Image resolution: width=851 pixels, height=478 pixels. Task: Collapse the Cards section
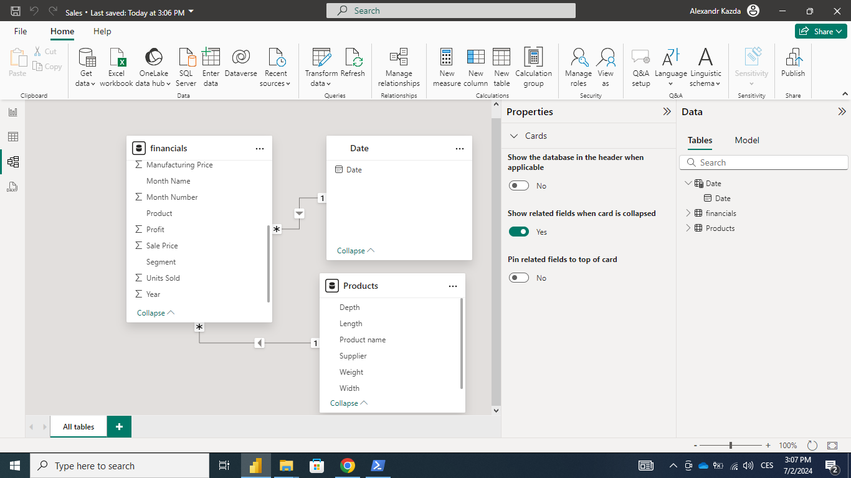point(514,136)
